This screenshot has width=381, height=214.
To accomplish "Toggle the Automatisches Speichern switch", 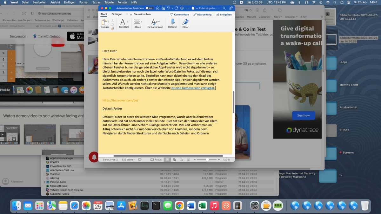I will 149,8.
